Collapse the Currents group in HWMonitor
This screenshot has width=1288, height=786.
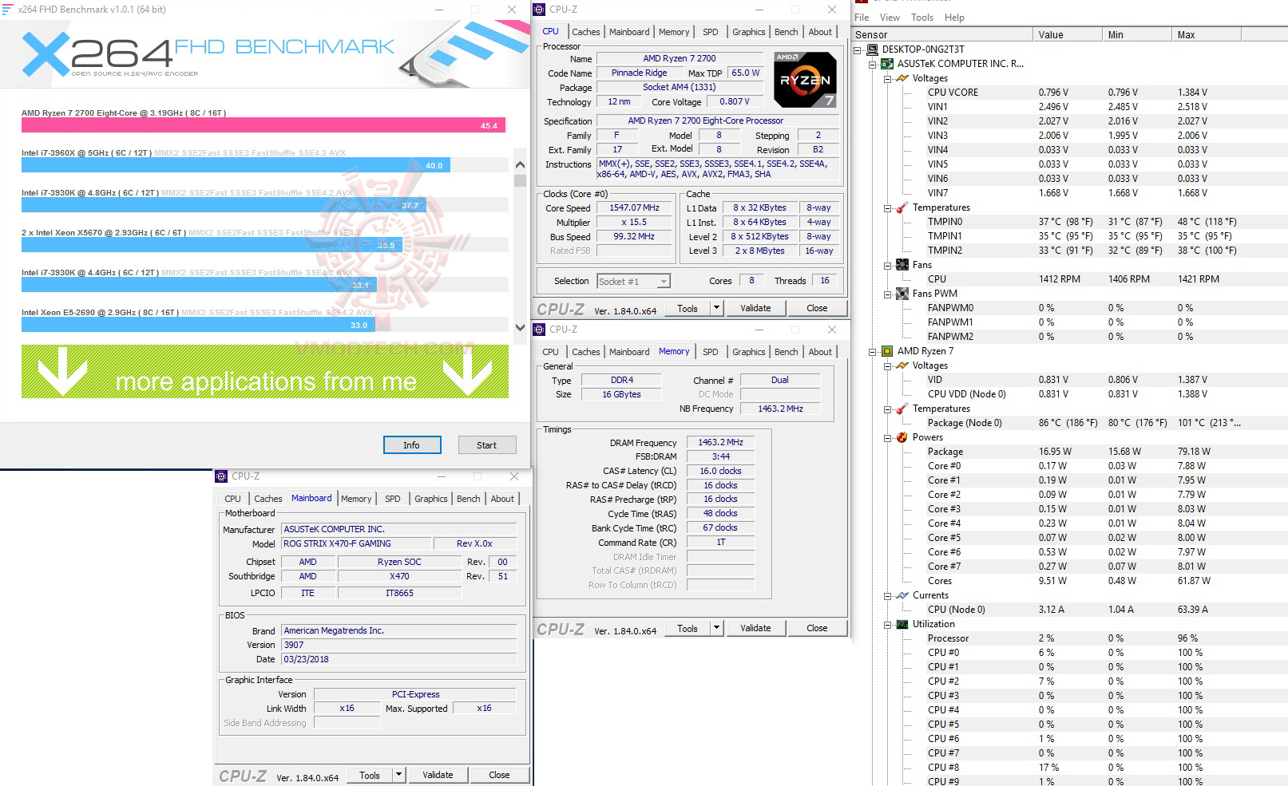tap(887, 595)
